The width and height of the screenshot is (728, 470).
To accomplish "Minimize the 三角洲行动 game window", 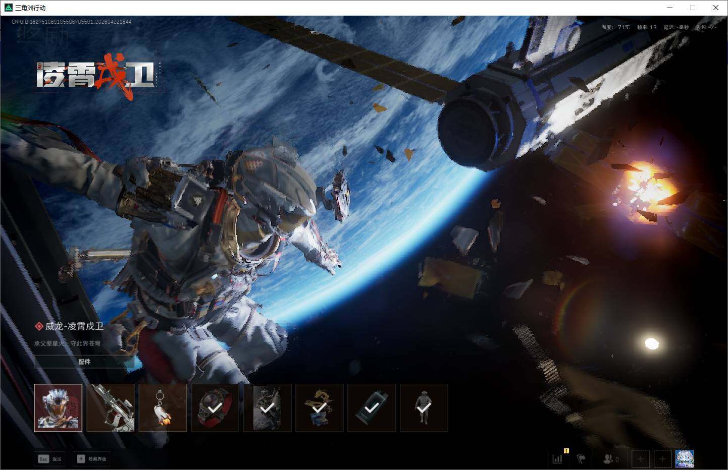I will point(670,8).
